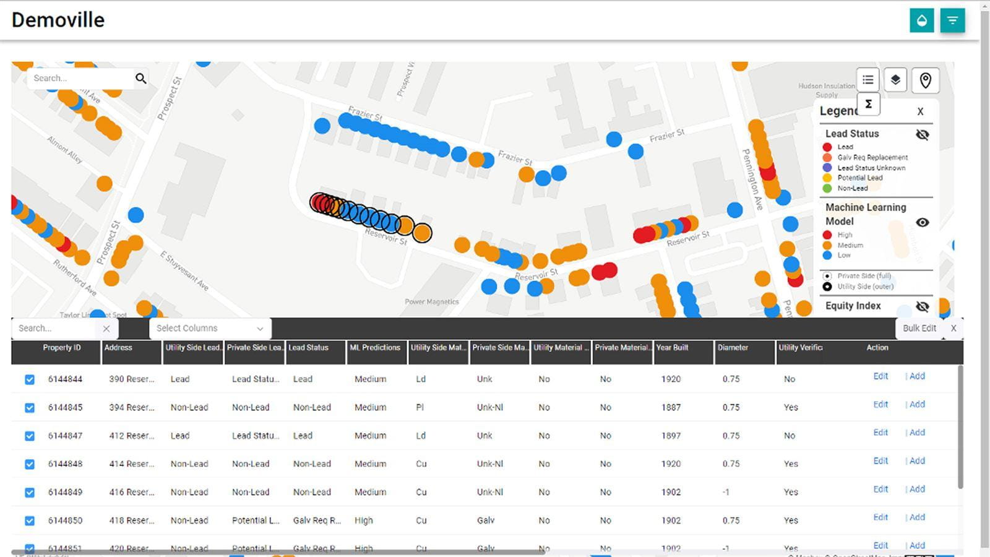Click Edit link for property 6144845
990x557 pixels.
880,405
